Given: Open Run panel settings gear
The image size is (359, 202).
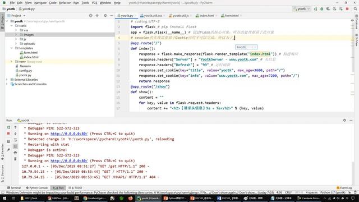Looking at the screenshot, I should click(x=344, y=120).
